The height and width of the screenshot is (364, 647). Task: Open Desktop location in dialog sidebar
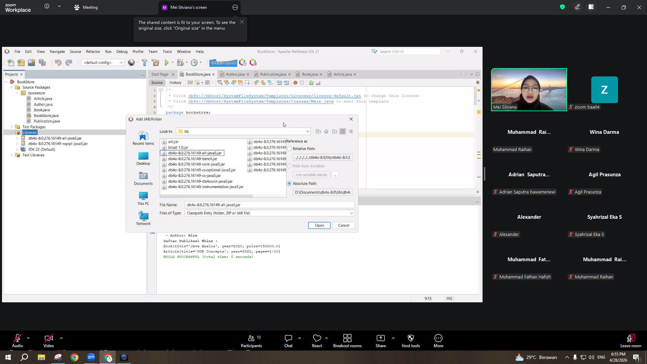point(143,158)
